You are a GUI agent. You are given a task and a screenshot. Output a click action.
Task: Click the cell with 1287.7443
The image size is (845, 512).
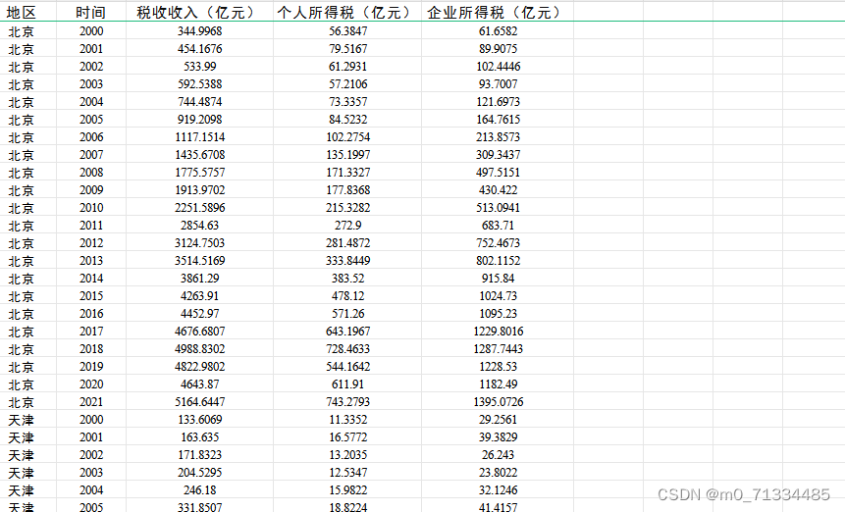[x=498, y=349]
